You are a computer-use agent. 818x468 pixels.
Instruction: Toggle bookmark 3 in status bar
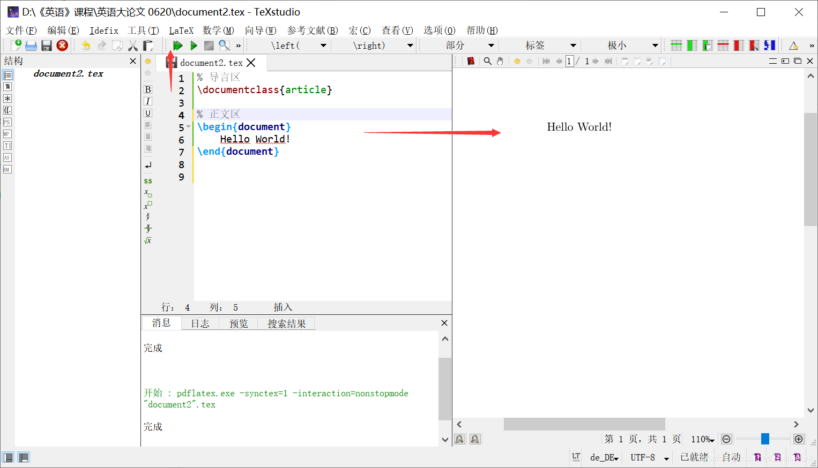tap(797, 457)
